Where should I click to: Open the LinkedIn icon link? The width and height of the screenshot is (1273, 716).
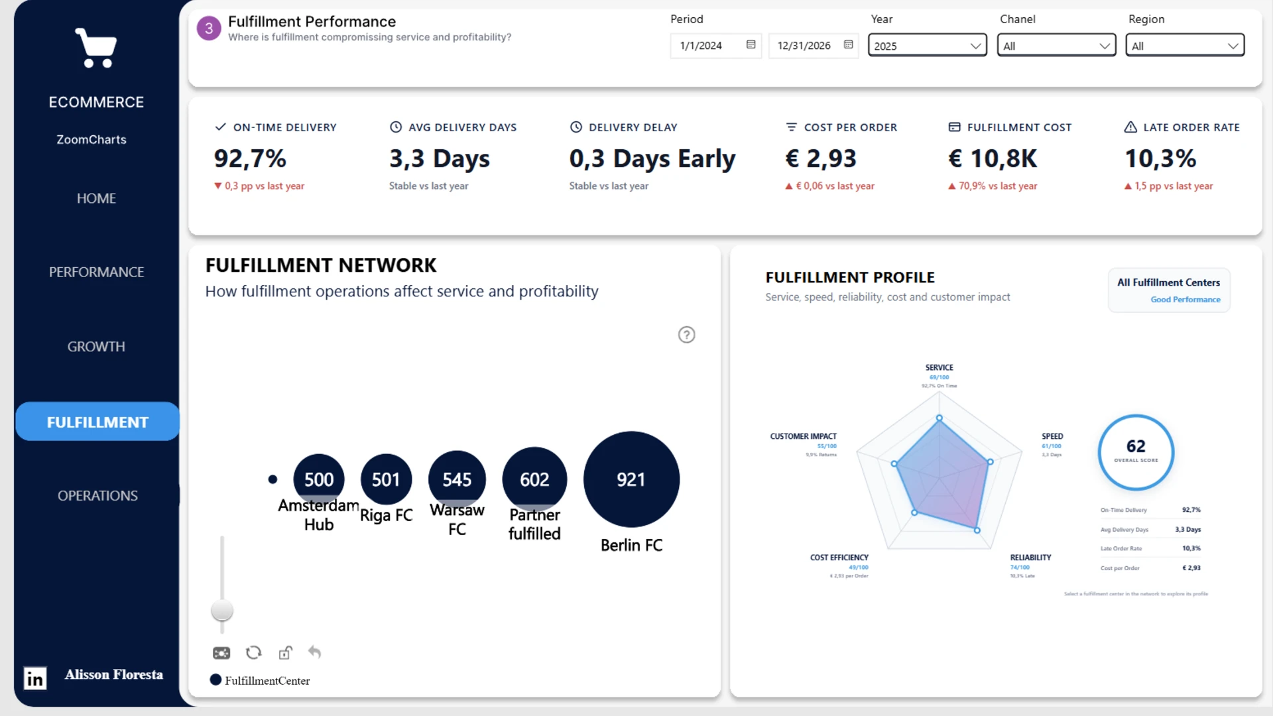[35, 678]
